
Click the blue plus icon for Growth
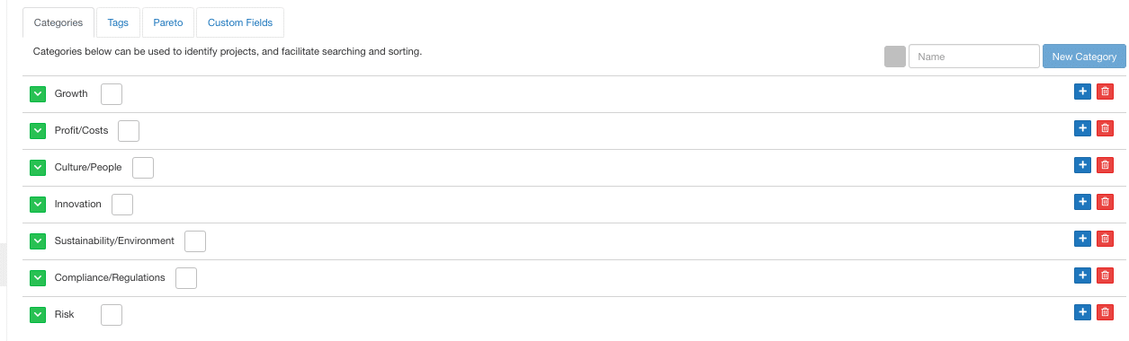[x=1082, y=92]
